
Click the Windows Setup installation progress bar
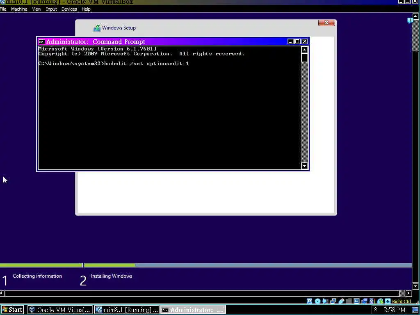[x=206, y=265]
